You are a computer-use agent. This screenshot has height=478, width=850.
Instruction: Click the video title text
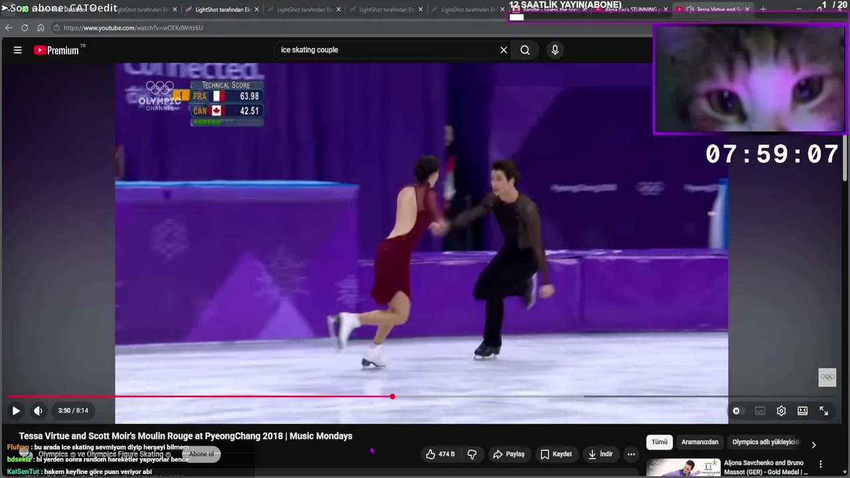[x=185, y=436]
